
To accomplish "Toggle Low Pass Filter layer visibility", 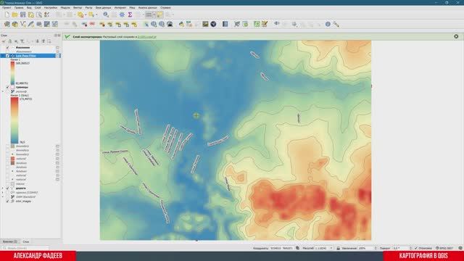I will point(8,56).
